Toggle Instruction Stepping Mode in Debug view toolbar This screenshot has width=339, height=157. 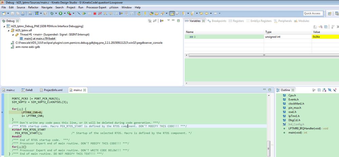pyautogui.click(x=162, y=21)
